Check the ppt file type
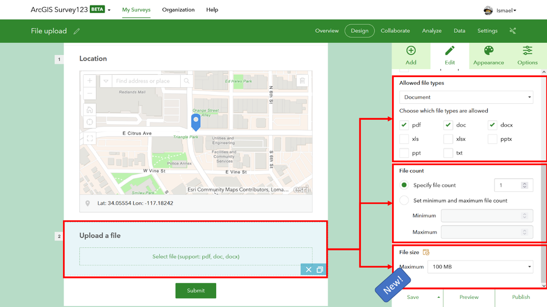The image size is (547, 307). click(404, 152)
